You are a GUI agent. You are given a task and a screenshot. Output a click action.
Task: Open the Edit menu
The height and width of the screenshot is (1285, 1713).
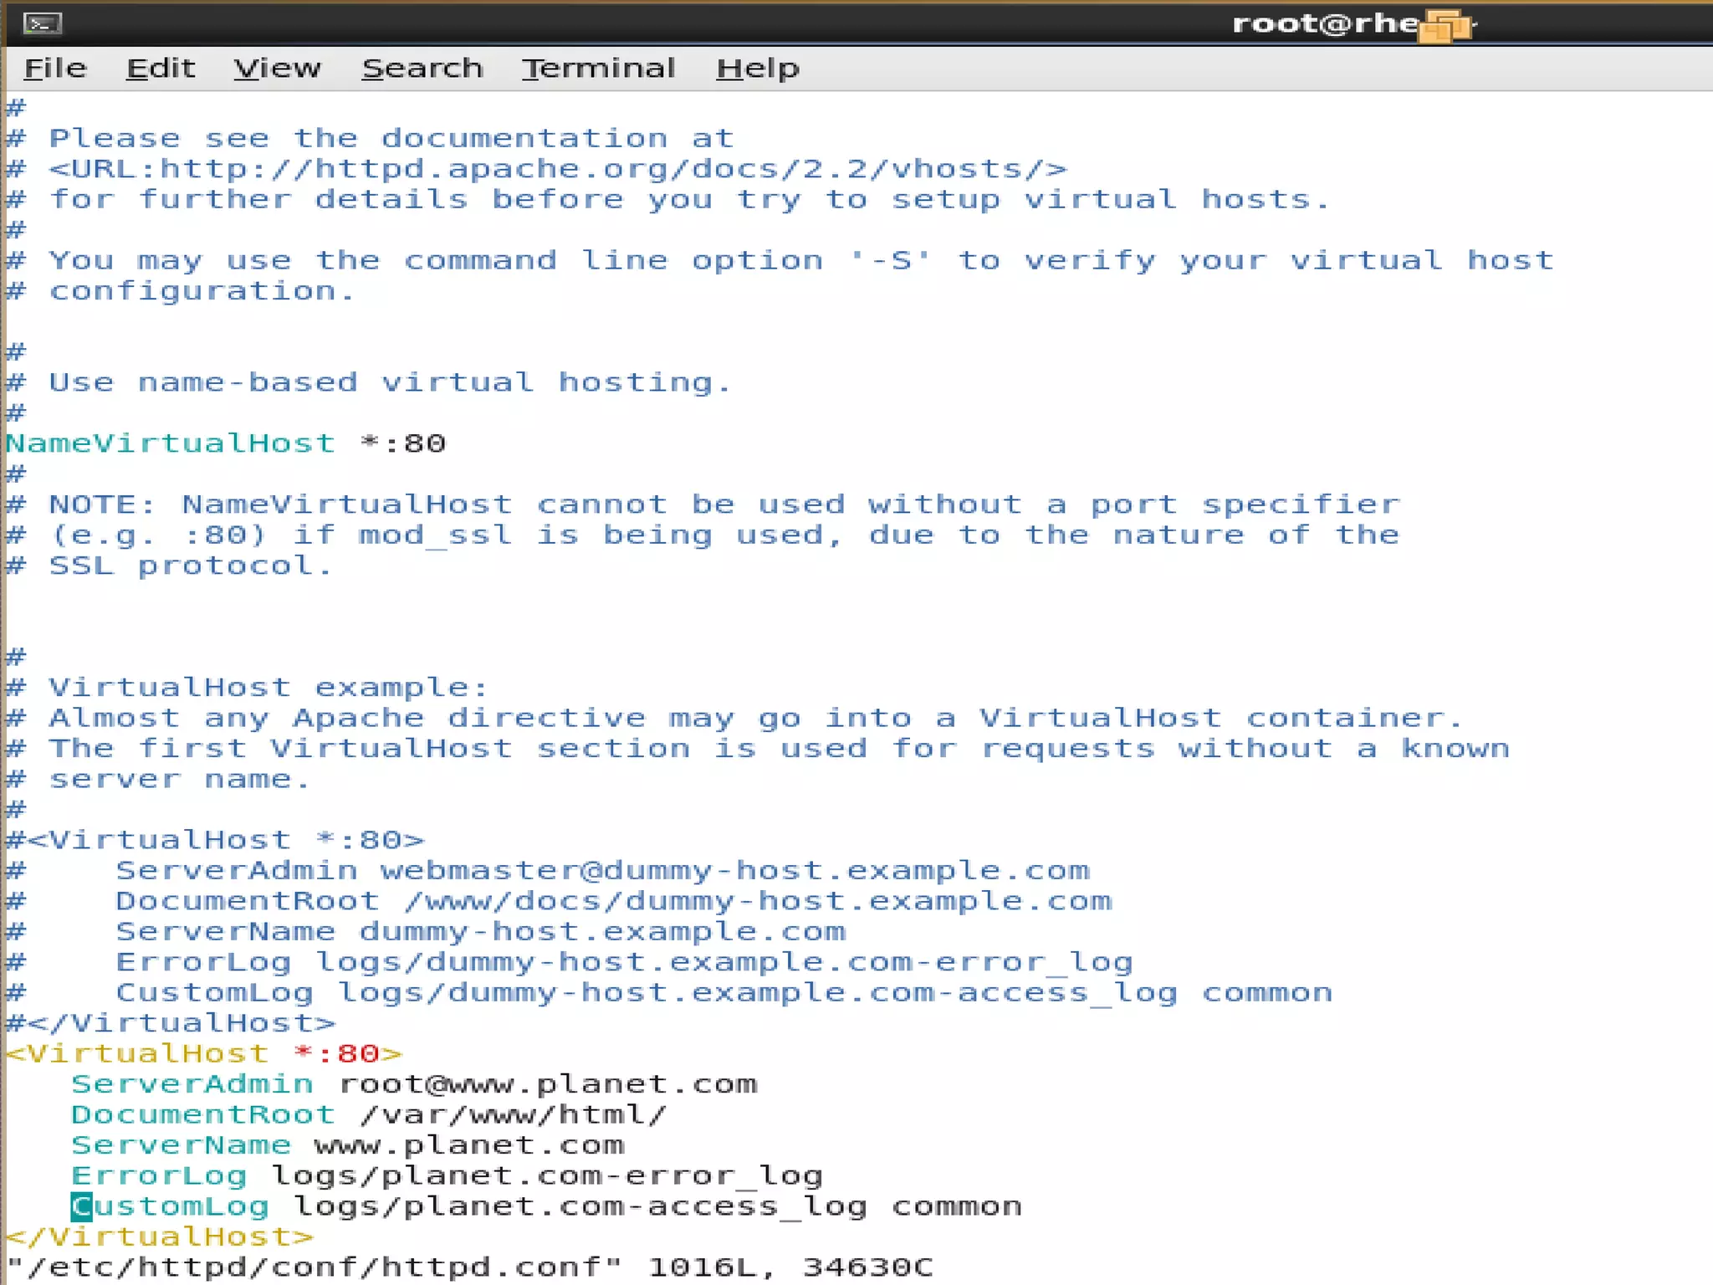click(161, 69)
